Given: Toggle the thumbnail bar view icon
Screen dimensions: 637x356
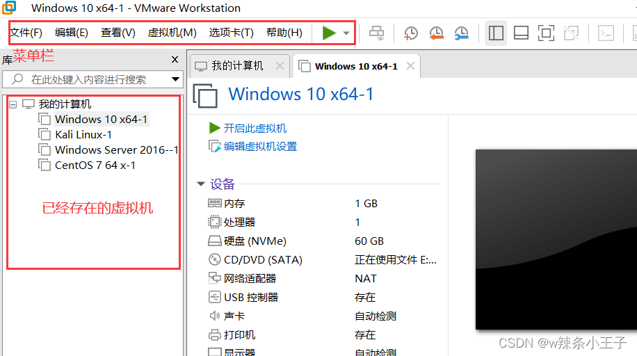Looking at the screenshot, I should pos(521,33).
